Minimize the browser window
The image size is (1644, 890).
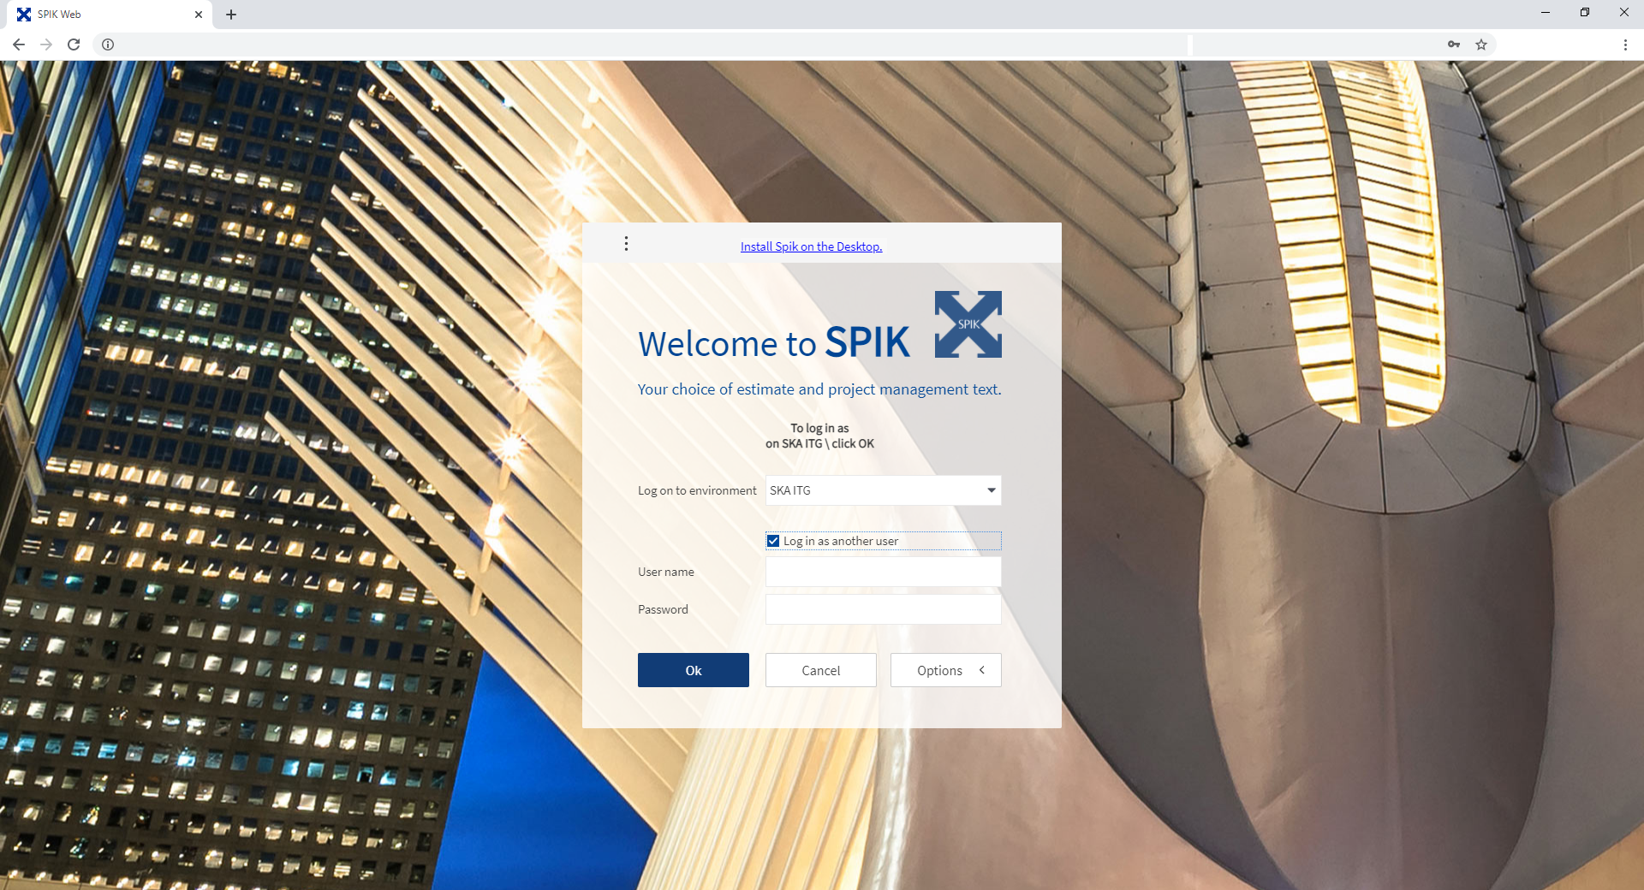coord(1546,13)
